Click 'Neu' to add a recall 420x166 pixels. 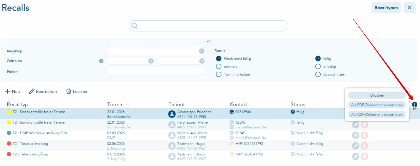(13, 92)
